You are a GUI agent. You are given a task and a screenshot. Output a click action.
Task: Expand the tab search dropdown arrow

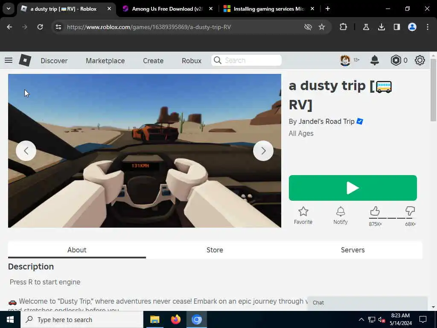[x=9, y=9]
